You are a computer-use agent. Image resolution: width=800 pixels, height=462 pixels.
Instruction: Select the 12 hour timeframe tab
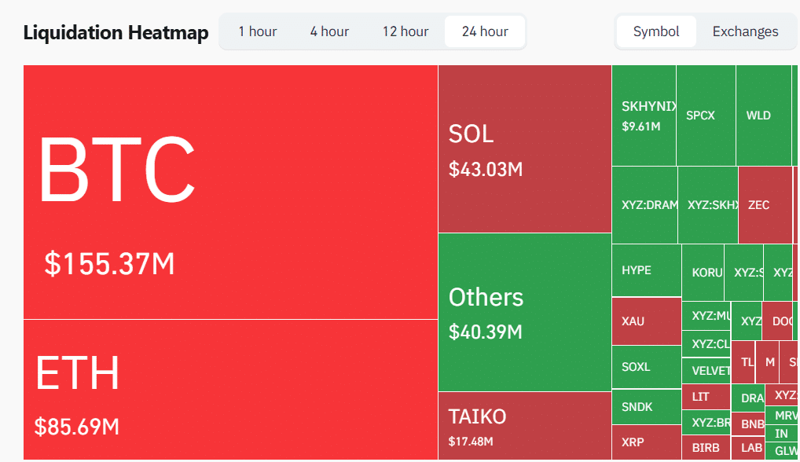[406, 31]
